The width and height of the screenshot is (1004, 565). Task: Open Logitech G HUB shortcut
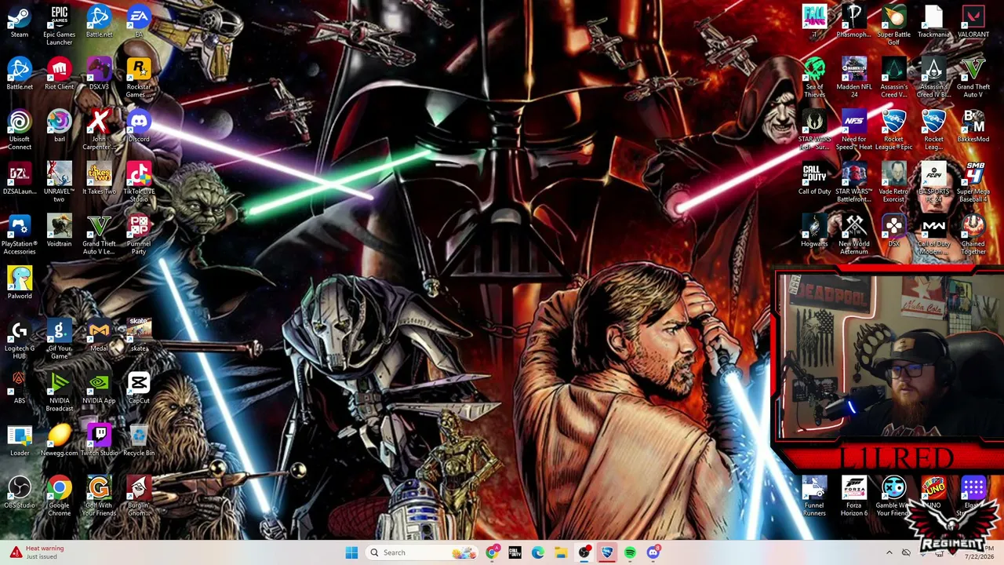[20, 339]
